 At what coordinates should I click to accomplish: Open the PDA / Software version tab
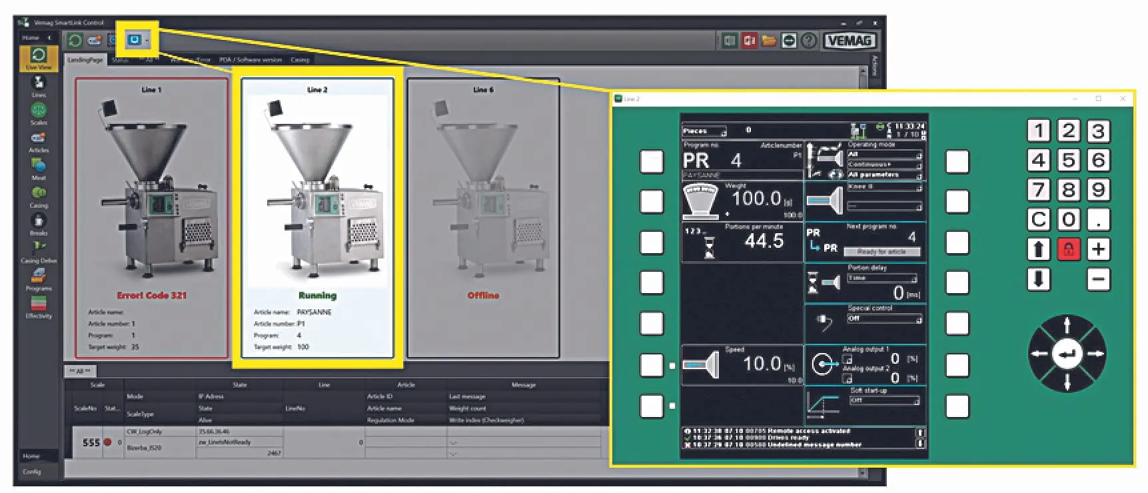[x=251, y=60]
